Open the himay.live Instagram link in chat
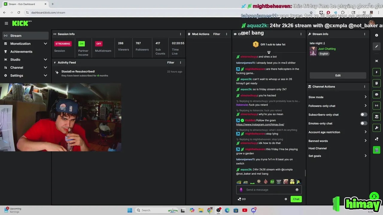383x215 pixels. tap(260, 125)
